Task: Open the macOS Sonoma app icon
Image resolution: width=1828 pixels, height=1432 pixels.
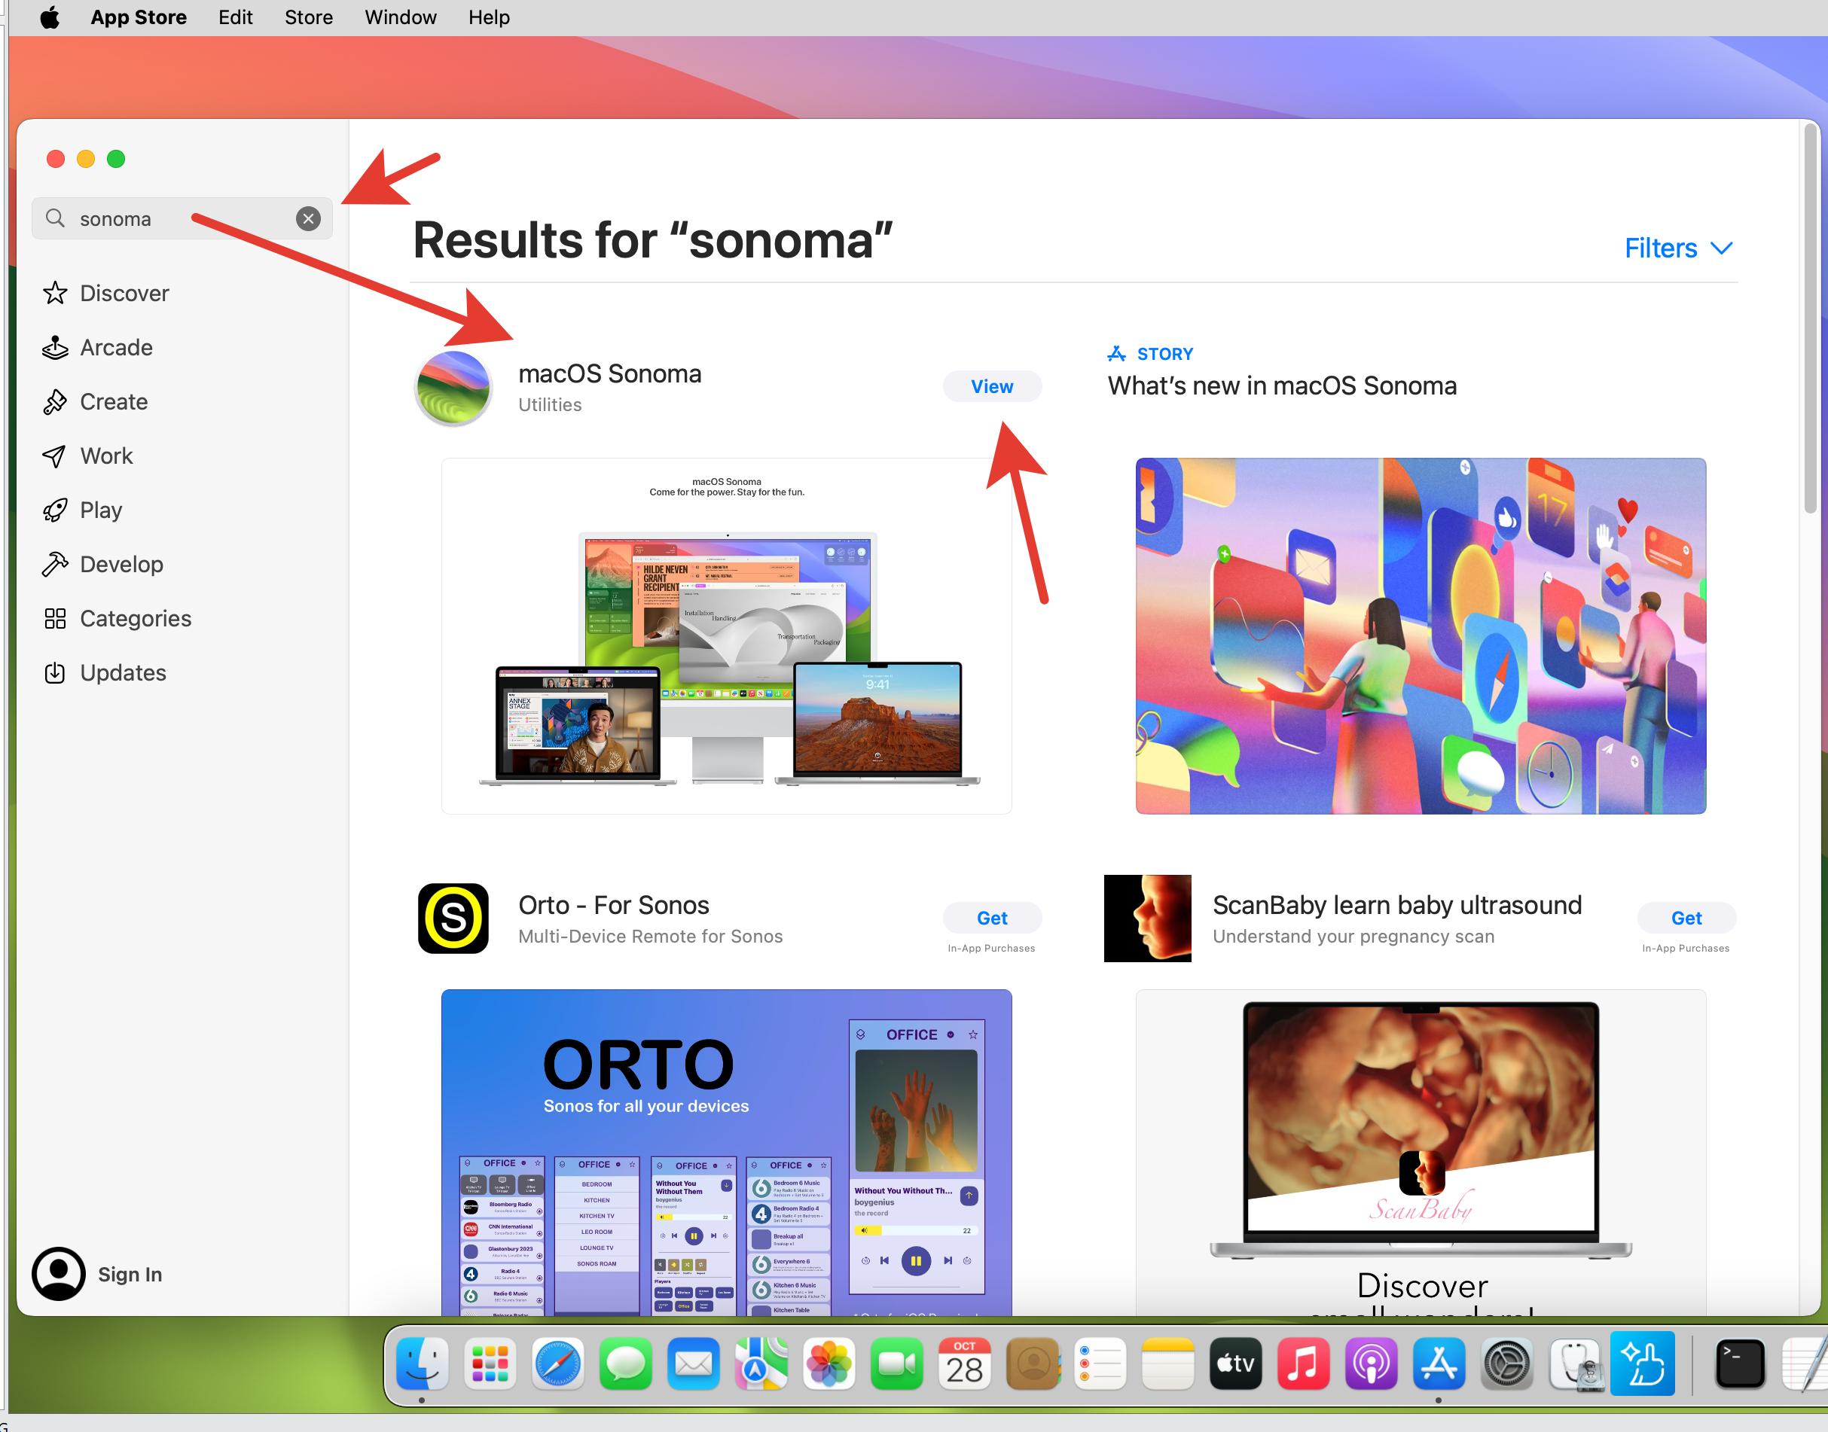Action: click(453, 388)
